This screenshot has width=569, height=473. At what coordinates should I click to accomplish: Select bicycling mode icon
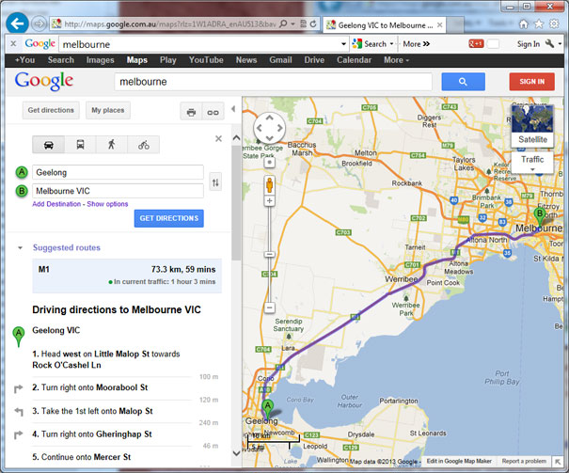tap(143, 145)
